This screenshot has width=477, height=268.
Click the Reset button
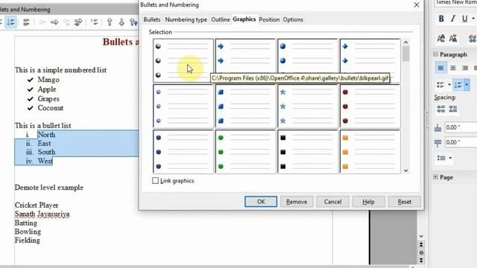(404, 202)
